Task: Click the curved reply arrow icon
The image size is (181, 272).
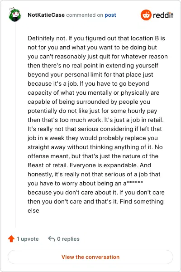Action: coord(52,239)
